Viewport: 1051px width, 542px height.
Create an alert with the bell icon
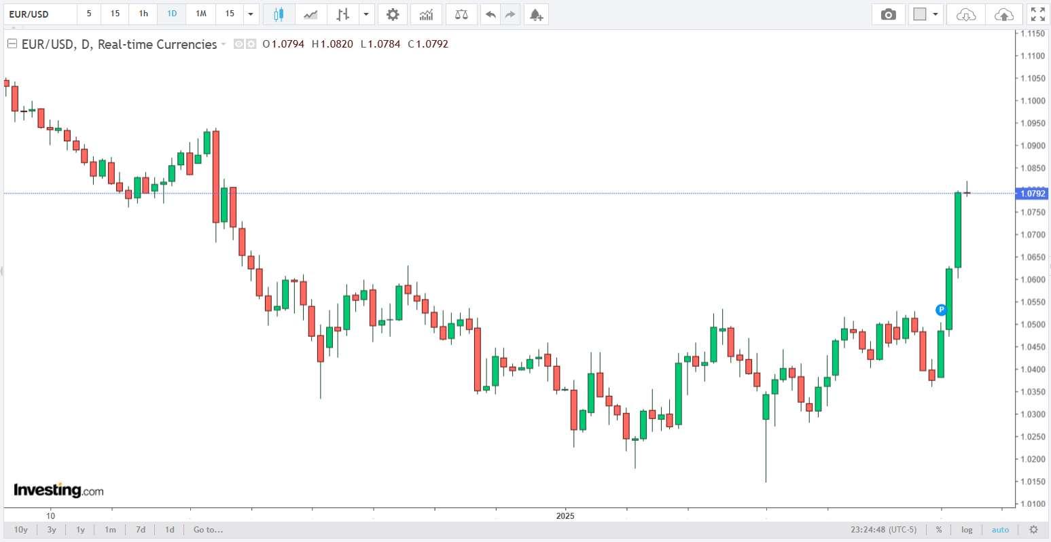(x=536, y=14)
